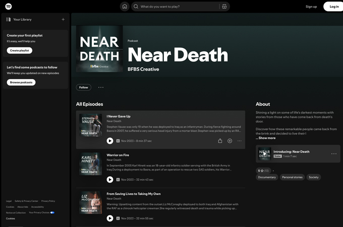The height and width of the screenshot is (227, 343).
Task: Open the three-dot menu beside Follow
Action: click(101, 87)
